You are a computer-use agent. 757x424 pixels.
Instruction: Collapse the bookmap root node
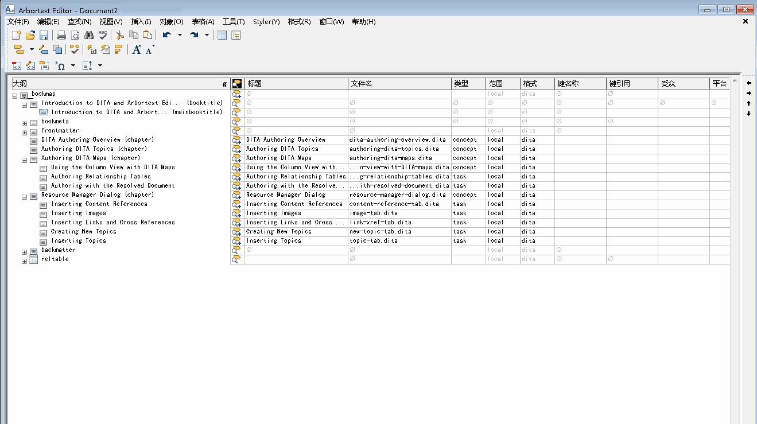click(x=15, y=96)
